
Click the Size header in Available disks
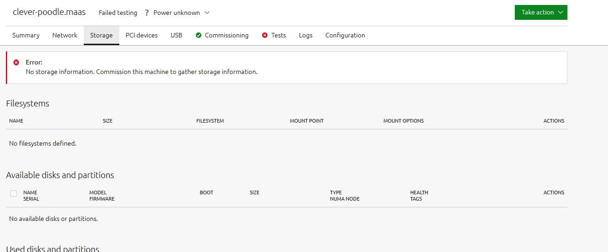254,192
